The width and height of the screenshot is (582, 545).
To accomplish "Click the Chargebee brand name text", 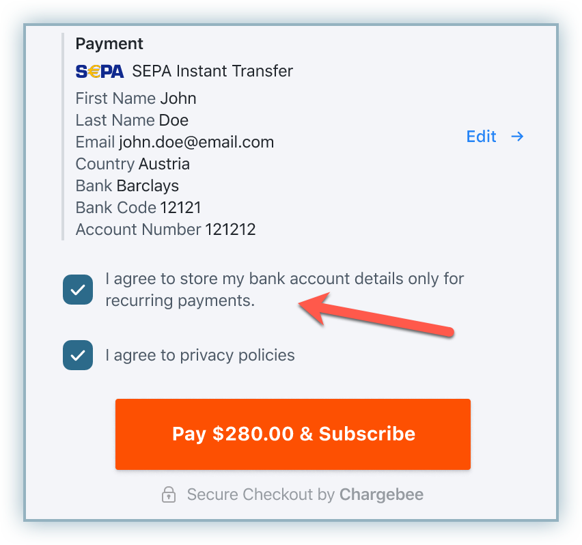I will [381, 494].
